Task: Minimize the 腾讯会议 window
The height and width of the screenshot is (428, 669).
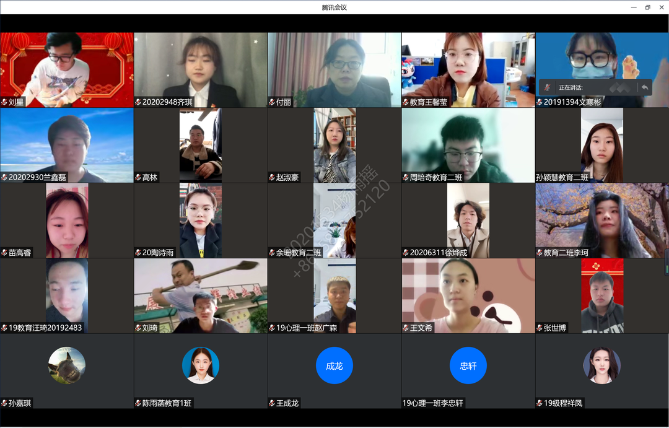Action: point(633,7)
